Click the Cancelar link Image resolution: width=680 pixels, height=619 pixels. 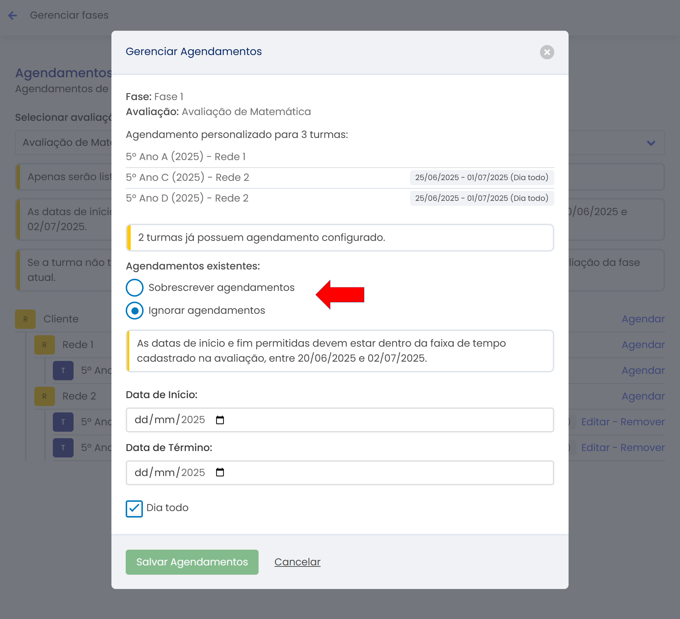297,562
